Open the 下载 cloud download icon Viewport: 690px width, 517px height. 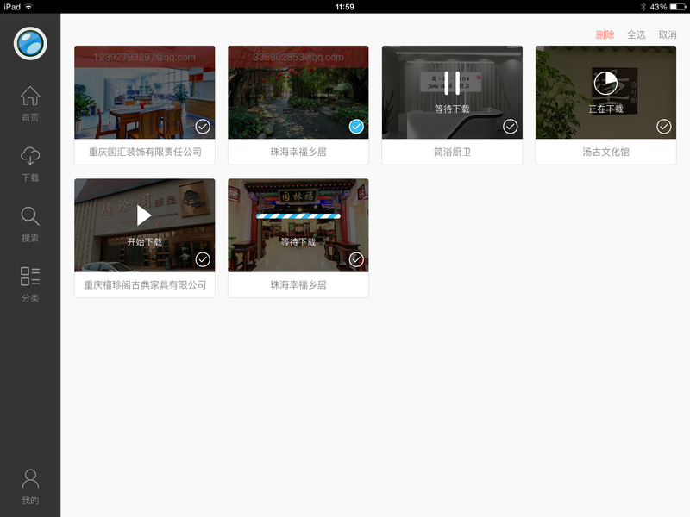pyautogui.click(x=30, y=156)
